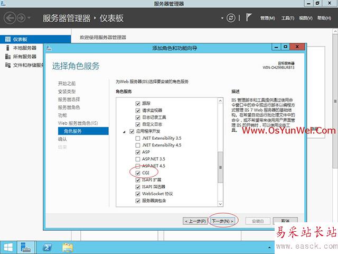Click Server Manager scrollbar up arrow
338x254 pixels.
(x=335, y=32)
